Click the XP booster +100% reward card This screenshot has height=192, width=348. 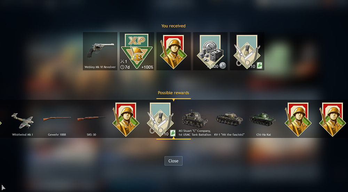[137, 51]
